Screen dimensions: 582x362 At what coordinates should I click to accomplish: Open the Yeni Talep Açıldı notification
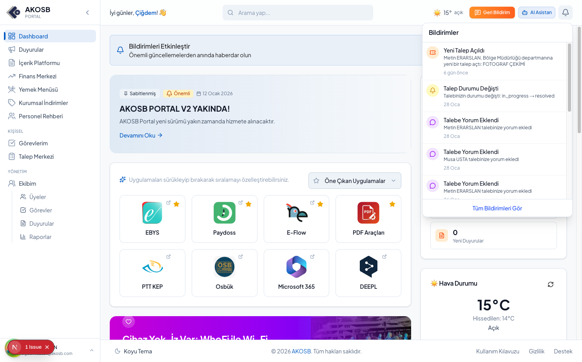(495, 61)
